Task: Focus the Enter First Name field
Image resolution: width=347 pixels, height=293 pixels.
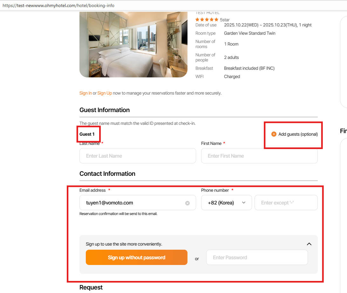Action: (x=259, y=156)
